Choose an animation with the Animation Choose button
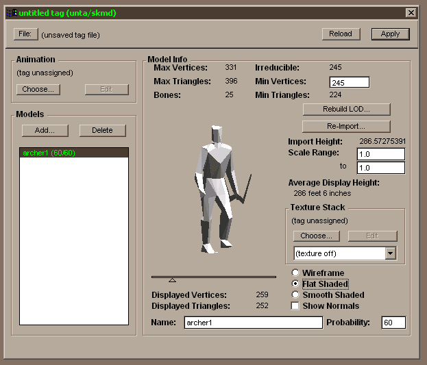Image resolution: width=427 pixels, height=365 pixels. [x=38, y=89]
